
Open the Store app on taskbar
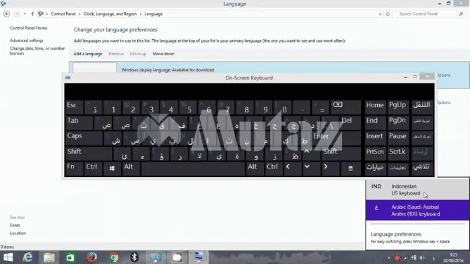click(71, 257)
